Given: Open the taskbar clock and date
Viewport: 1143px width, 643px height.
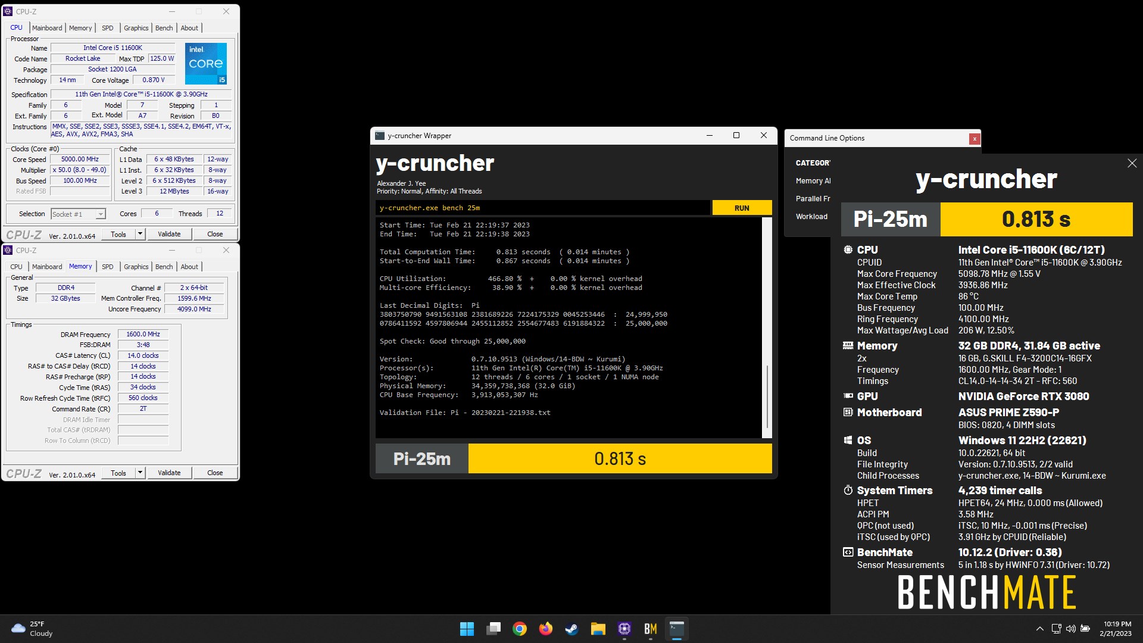Looking at the screenshot, I should [x=1117, y=629].
